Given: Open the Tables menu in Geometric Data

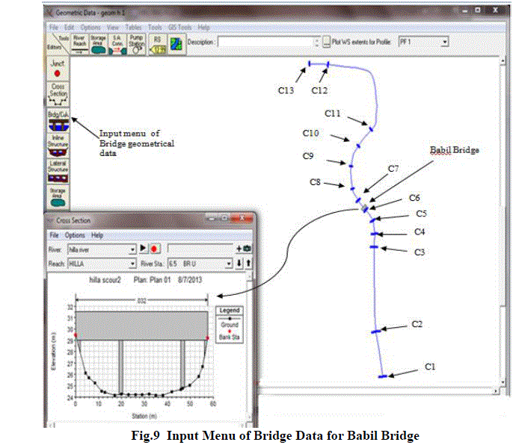Looking at the screenshot, I should click(x=135, y=26).
